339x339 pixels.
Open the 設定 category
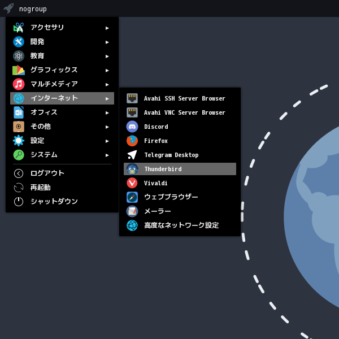(x=62, y=141)
